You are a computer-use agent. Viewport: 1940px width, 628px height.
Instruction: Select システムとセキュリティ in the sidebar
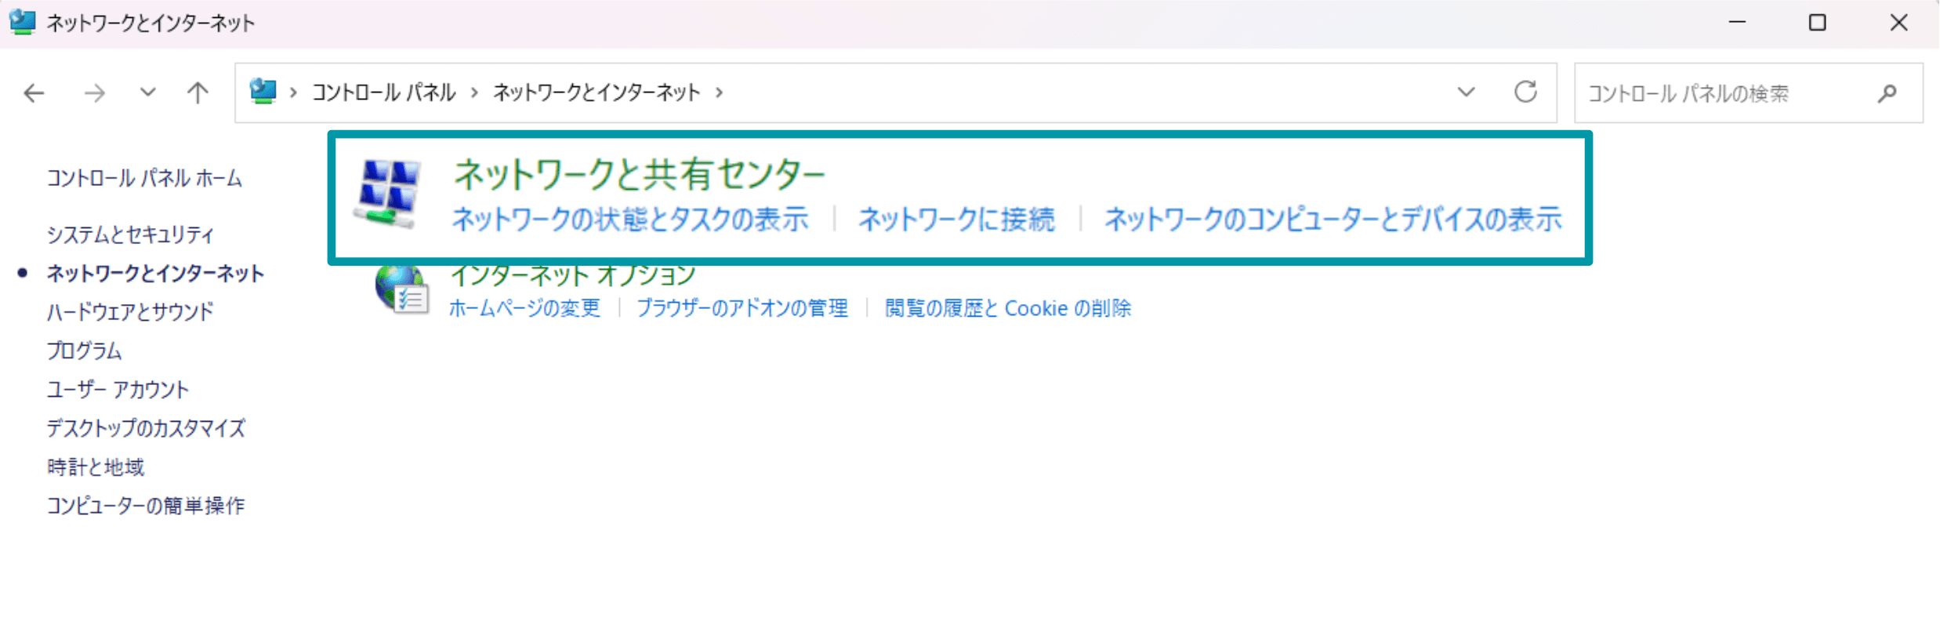click(130, 234)
